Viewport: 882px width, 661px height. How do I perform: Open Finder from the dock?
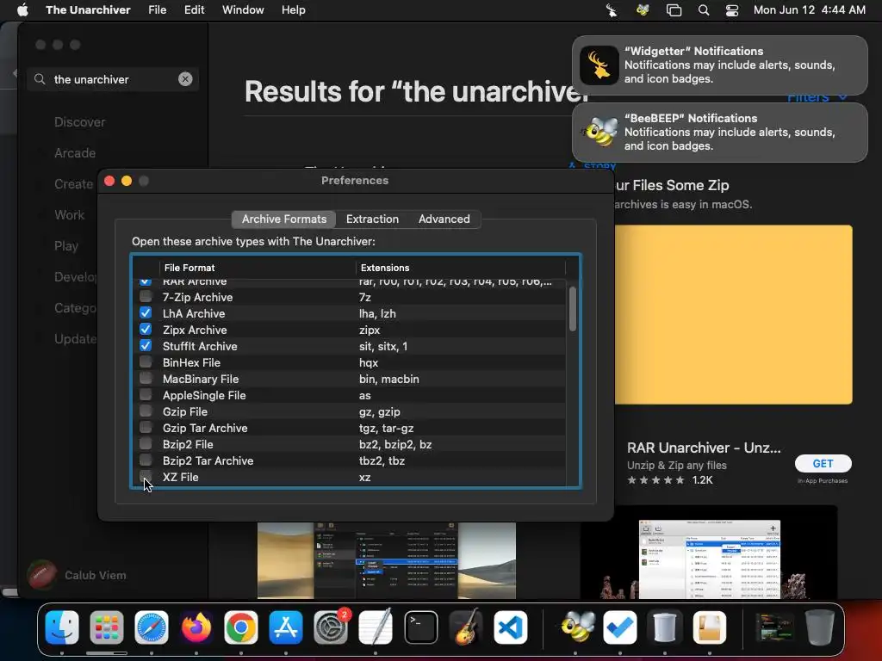62,627
